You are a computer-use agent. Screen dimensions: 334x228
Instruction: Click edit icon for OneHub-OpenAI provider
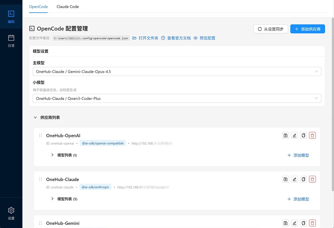click(295, 135)
